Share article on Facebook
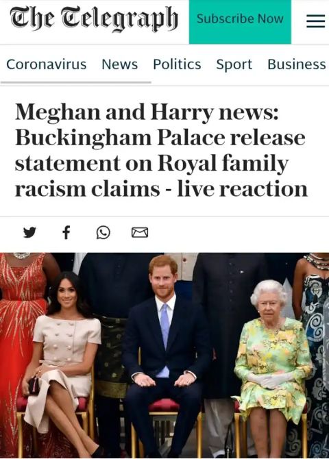Viewport: 329px width, 459px height. (x=66, y=232)
